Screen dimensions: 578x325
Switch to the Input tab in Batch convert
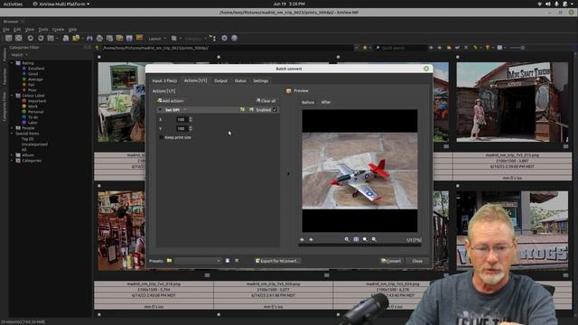pyautogui.click(x=164, y=80)
